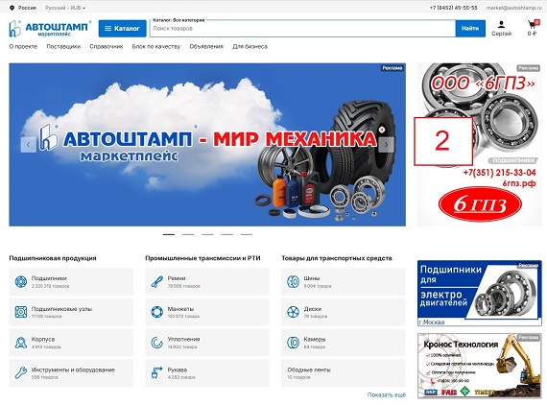Select the second carousel indicator dash

[x=188, y=234]
